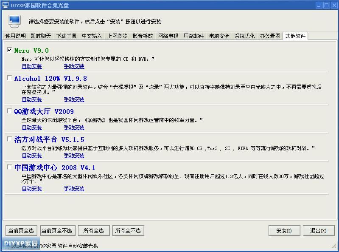339x252 pixels.
Task: Click the Nero description about CD 和 DVD
Action: tap(88, 59)
